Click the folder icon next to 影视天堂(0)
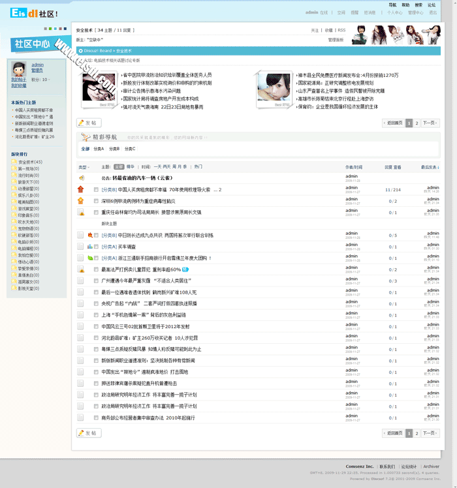The height and width of the screenshot is (488, 457). point(14,288)
